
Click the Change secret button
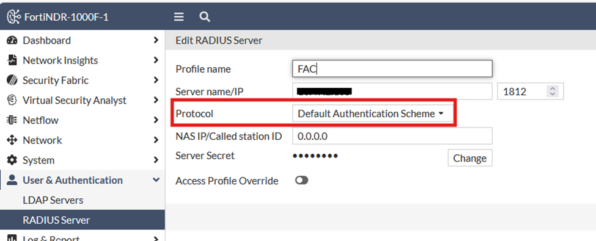point(470,158)
